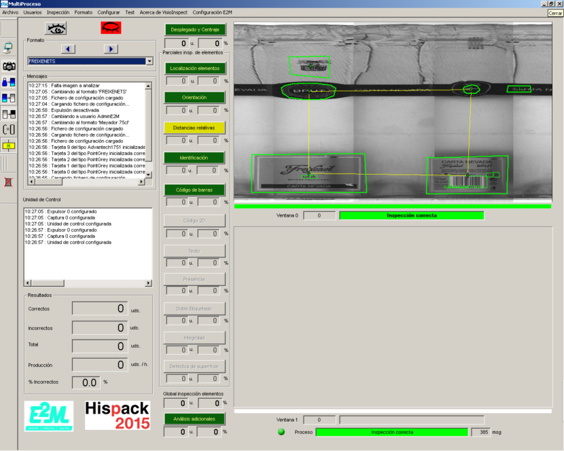Click the Incorrectos count field

point(100,327)
